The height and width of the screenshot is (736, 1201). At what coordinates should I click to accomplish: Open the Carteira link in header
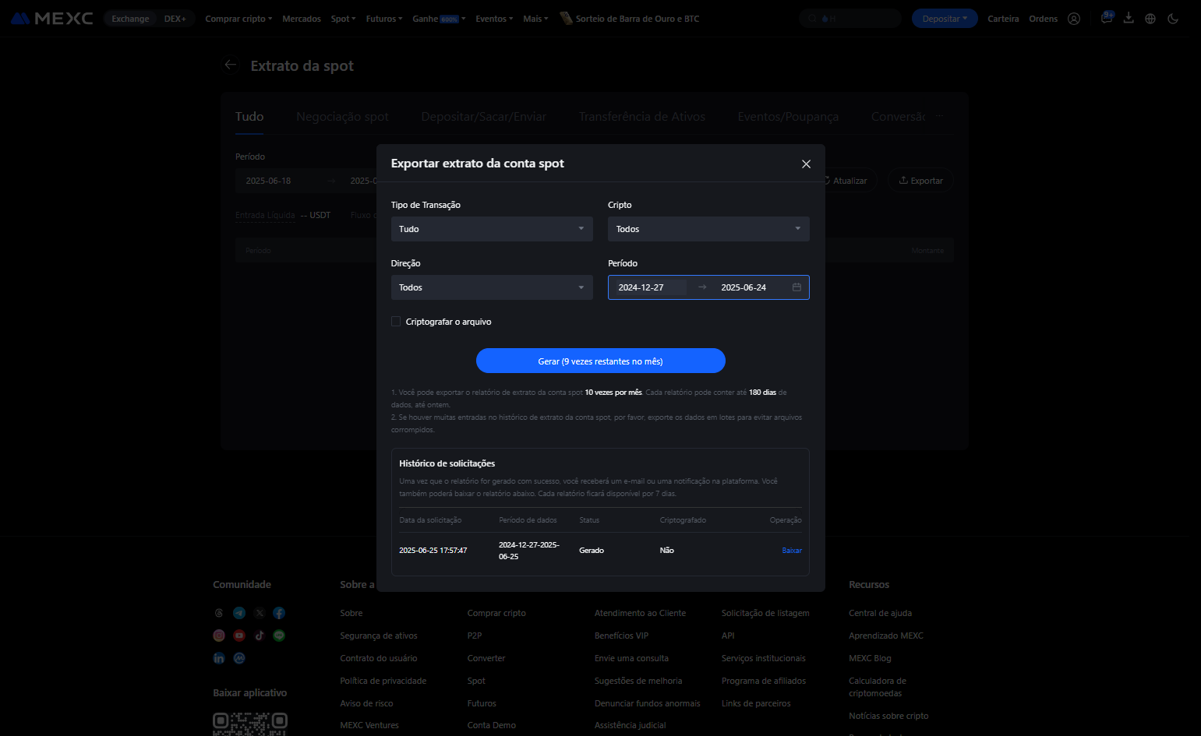coord(1003,19)
